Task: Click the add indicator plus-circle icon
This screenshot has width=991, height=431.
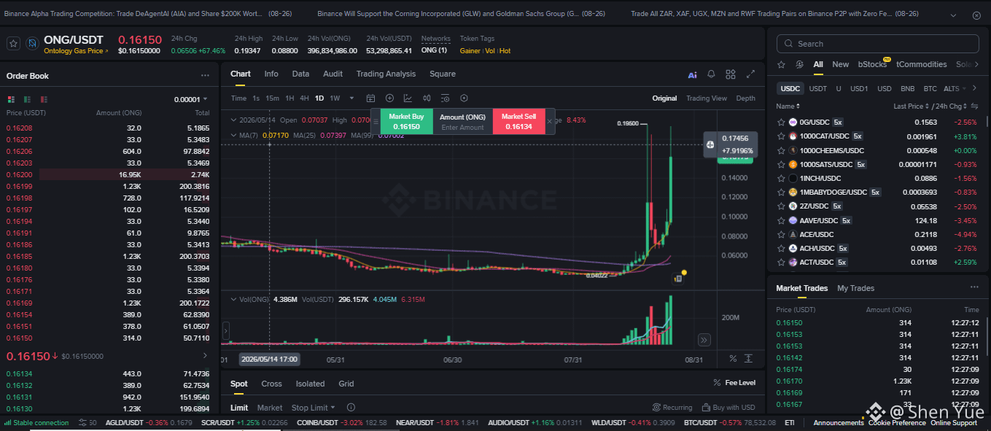Action: coord(389,98)
